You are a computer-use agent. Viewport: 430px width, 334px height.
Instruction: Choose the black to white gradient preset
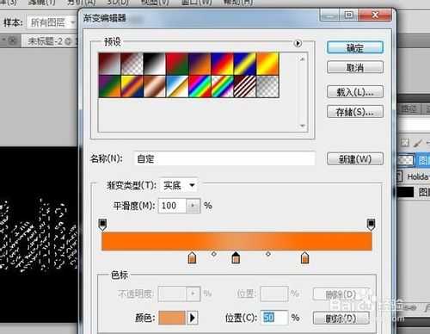[x=155, y=64]
